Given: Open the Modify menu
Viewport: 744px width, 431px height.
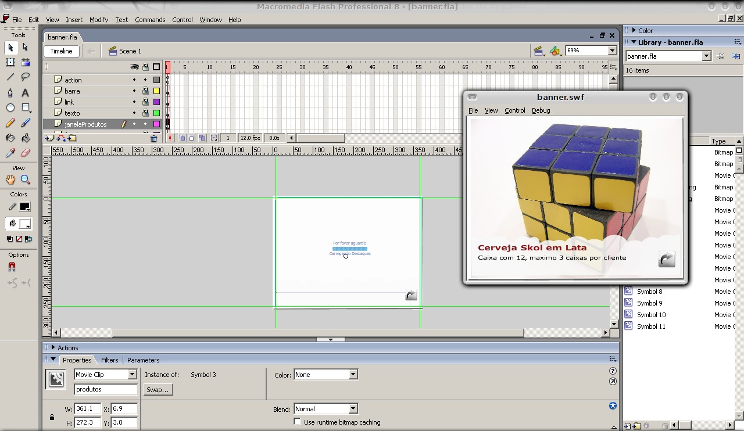Looking at the screenshot, I should point(99,20).
